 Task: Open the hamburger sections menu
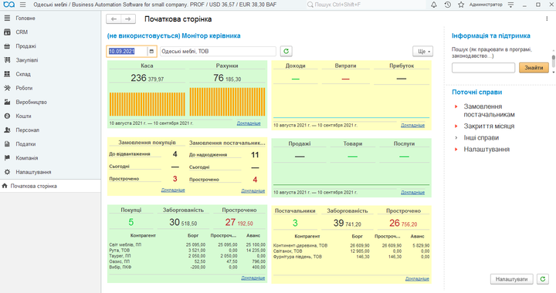(x=22, y=5)
